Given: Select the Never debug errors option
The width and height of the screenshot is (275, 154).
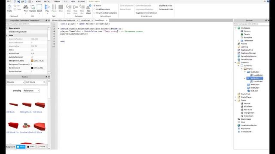Looking at the screenshot, I should coord(95,6).
